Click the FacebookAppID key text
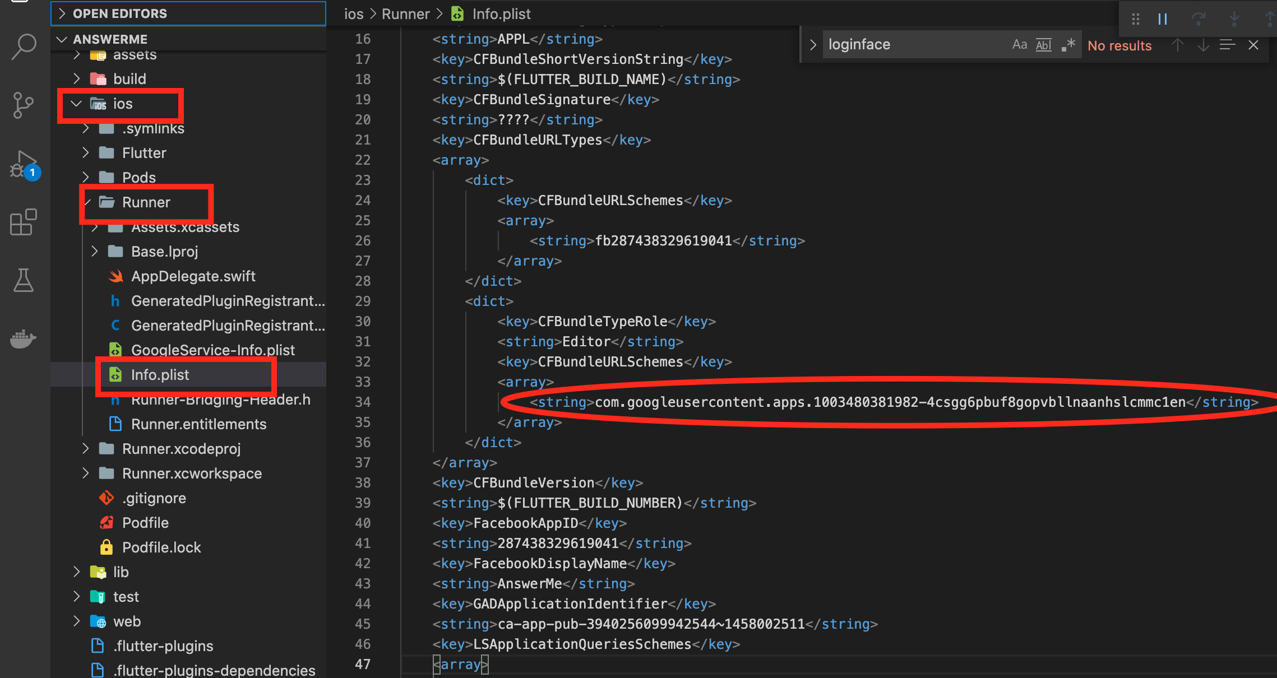Screen dimensions: 1277x678 tap(526, 523)
